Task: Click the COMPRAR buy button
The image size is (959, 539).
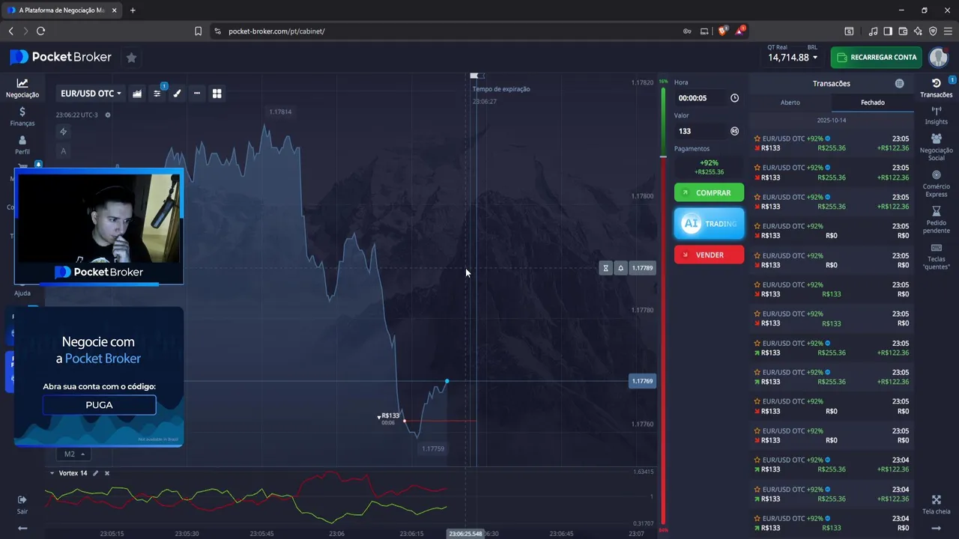Action: point(709,193)
